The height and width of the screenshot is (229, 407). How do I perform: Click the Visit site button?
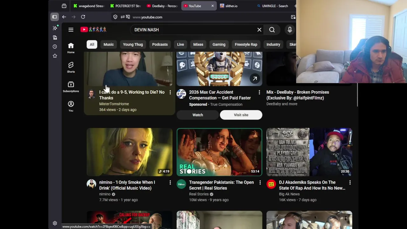point(241,115)
